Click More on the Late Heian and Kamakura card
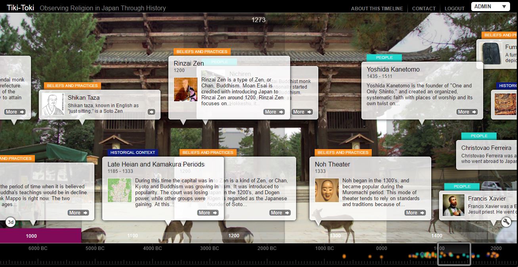Screen dimensions: 518x267 click(208, 213)
